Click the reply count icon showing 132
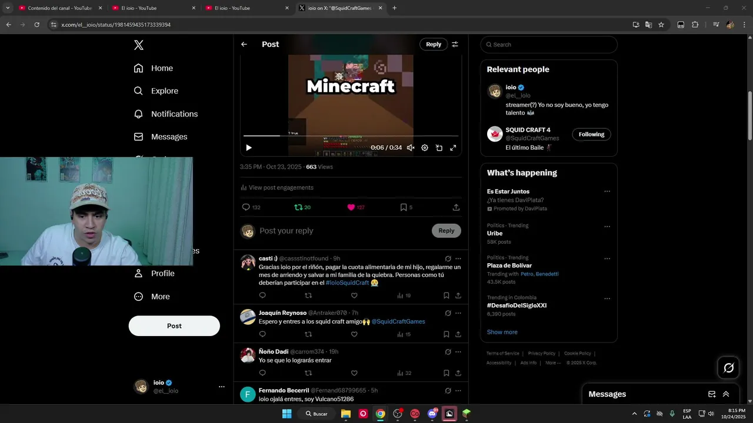Screen dimensions: 753x423 251,207
